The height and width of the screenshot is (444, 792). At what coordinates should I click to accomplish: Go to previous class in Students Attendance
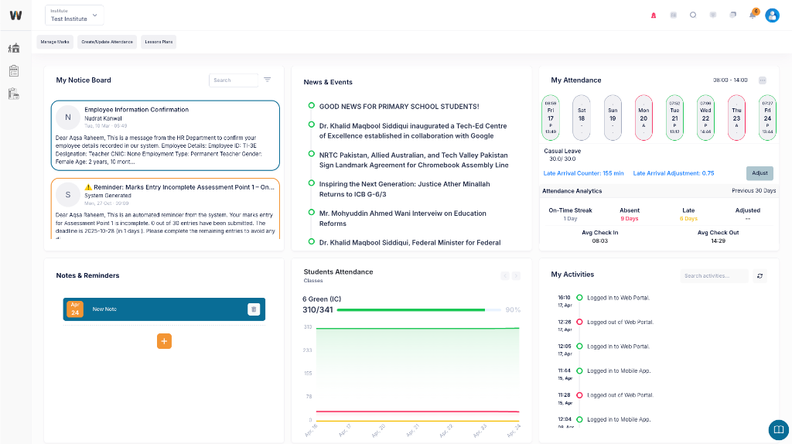(x=504, y=276)
